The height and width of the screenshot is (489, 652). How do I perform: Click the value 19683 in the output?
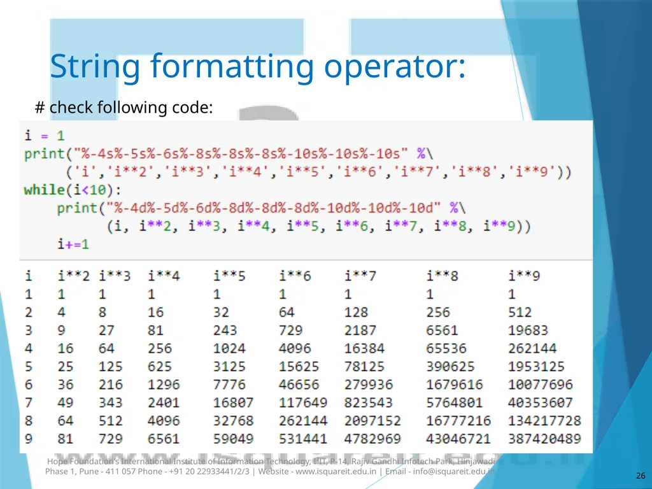(528, 330)
